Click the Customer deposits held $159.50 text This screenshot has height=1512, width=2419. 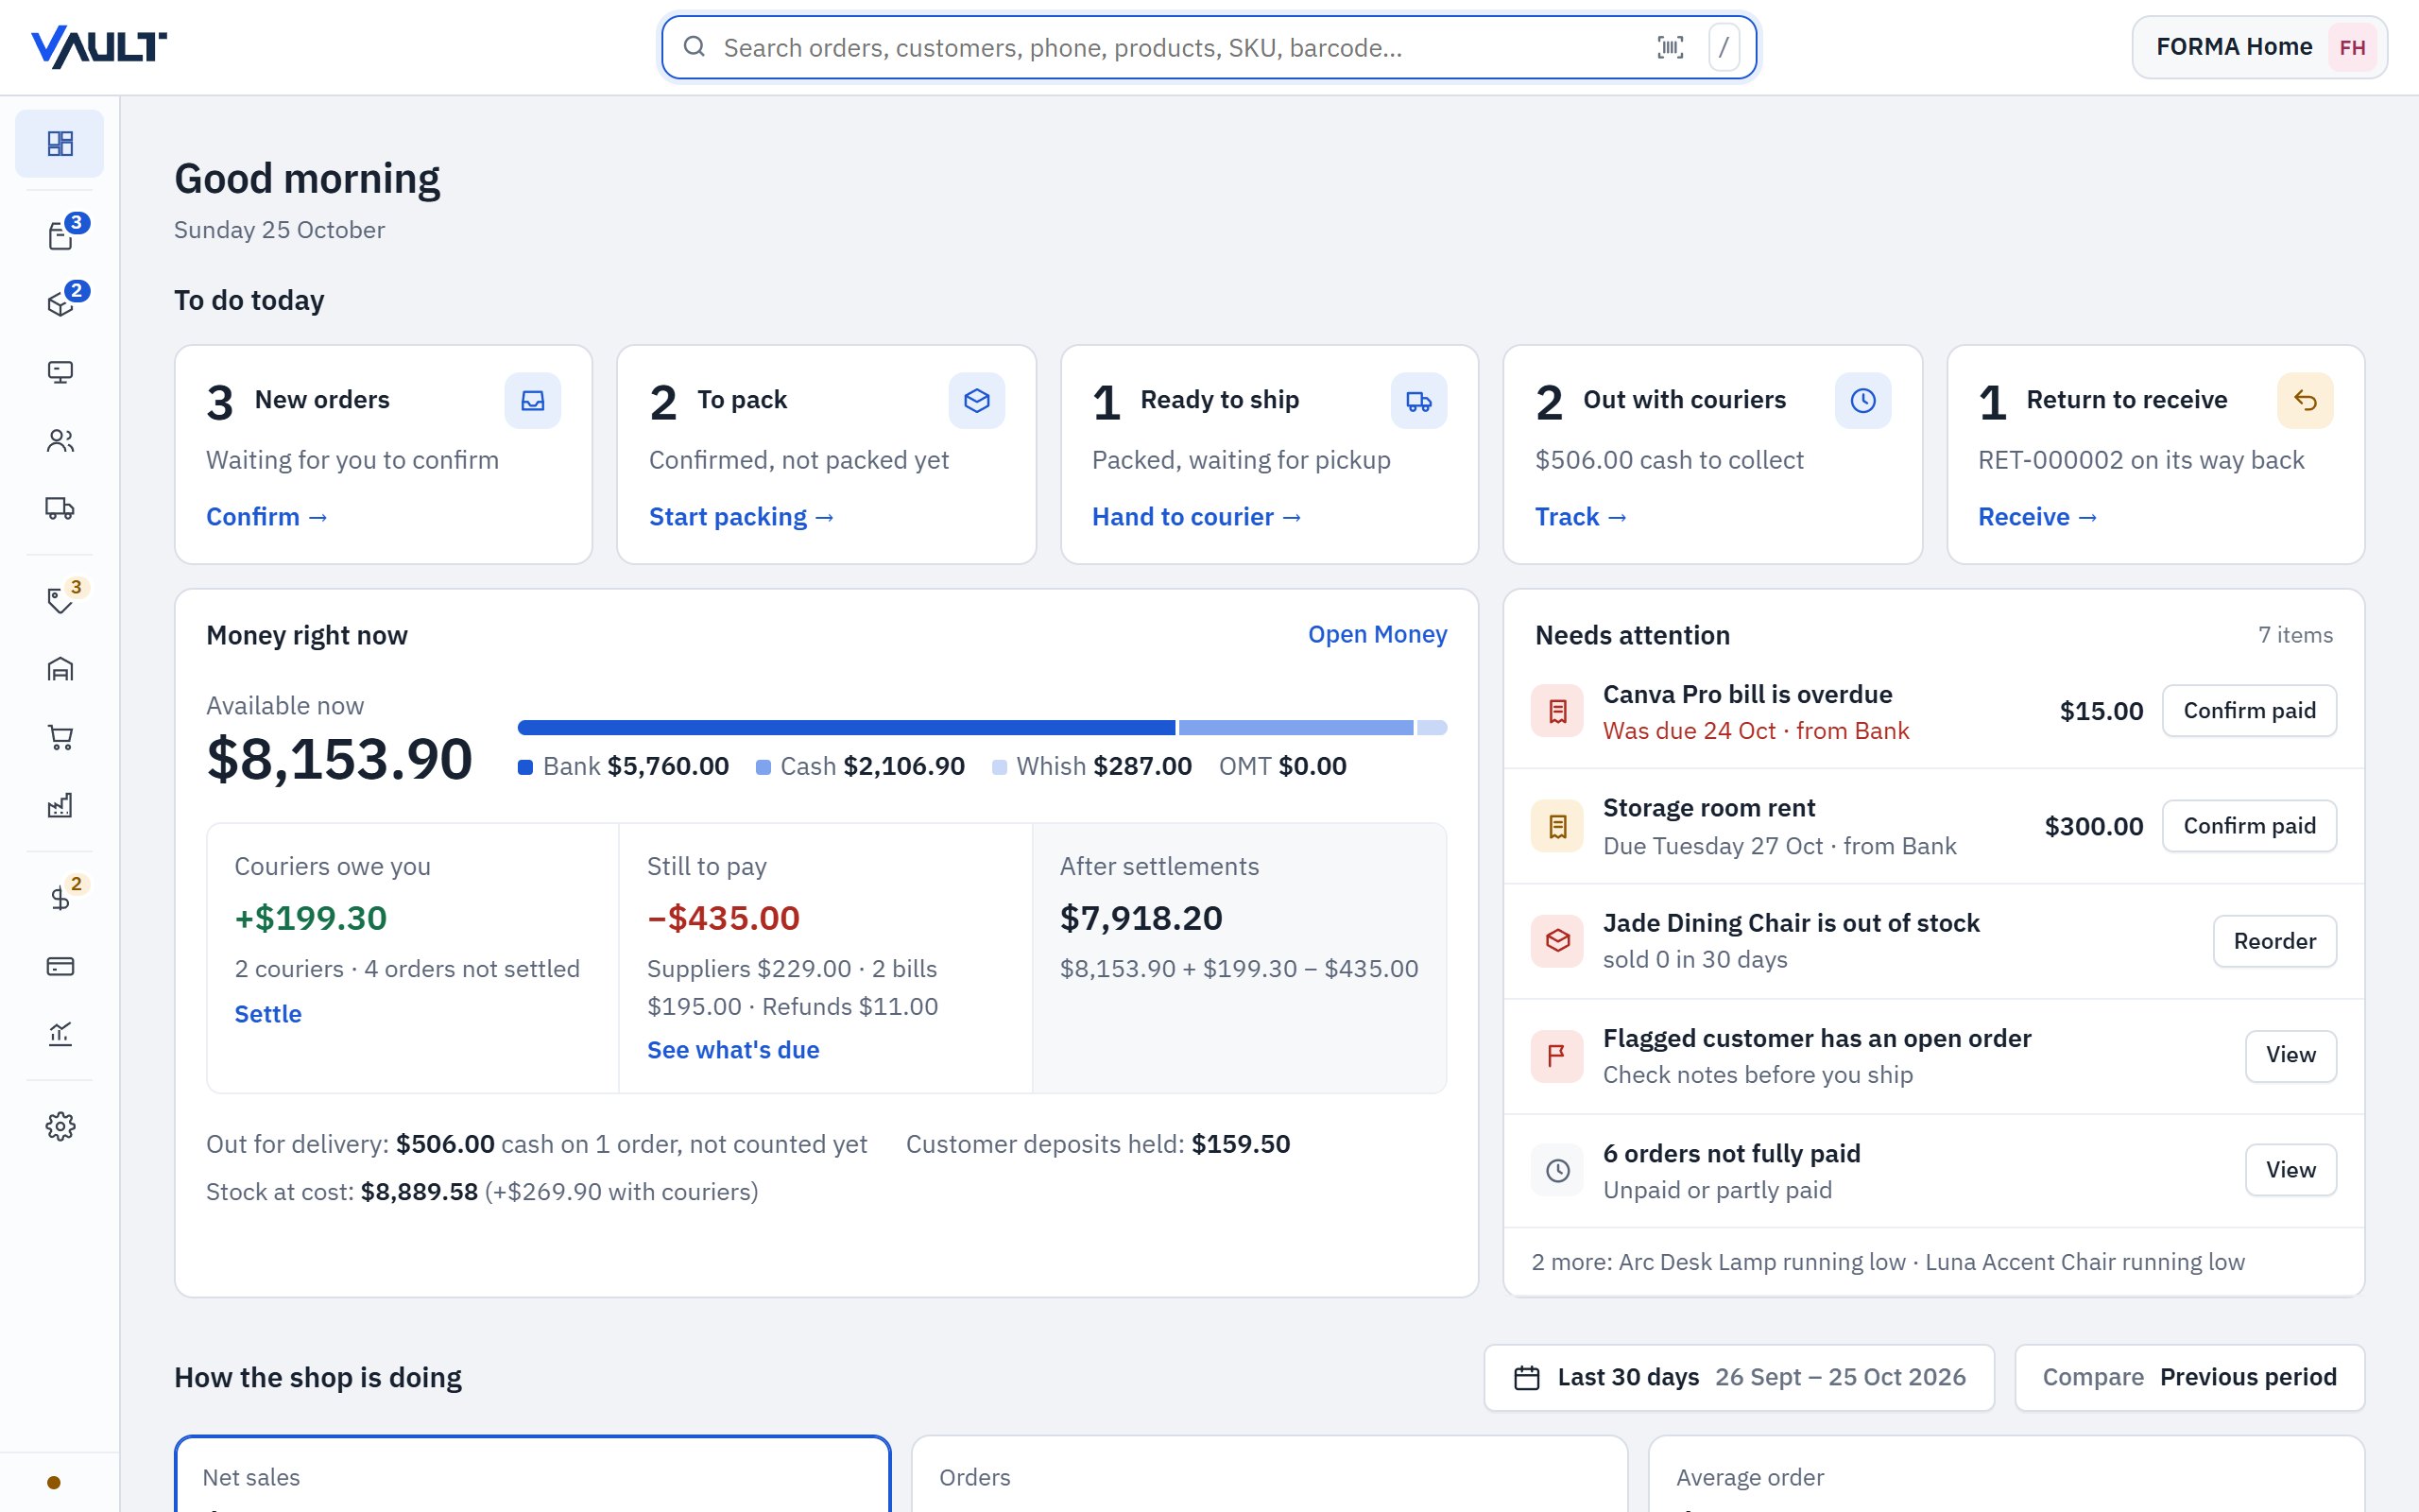(x=1098, y=1144)
